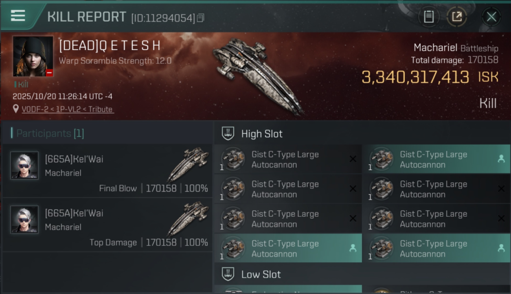Select highlighted autocannon in bottom left slot
This screenshot has height=294, width=511.
coord(288,249)
